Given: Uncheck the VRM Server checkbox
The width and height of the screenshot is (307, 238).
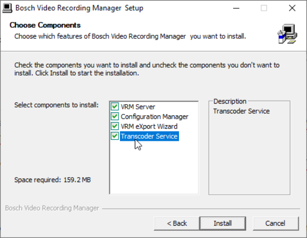Looking at the screenshot, I should pyautogui.click(x=115, y=106).
